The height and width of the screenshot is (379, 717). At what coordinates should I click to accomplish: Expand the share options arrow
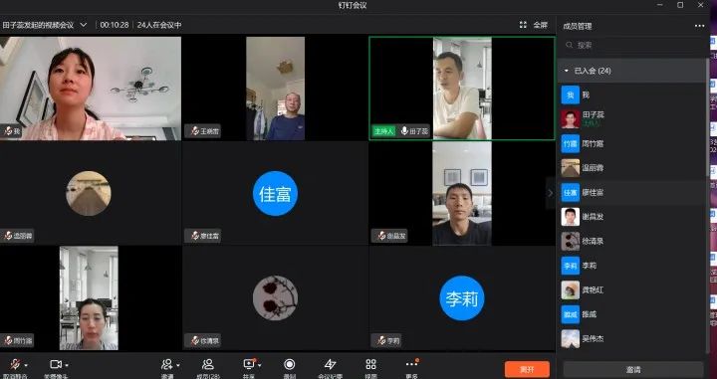[260, 365]
